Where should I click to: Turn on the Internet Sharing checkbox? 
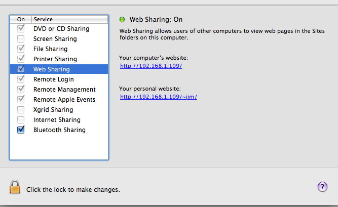[x=21, y=120]
